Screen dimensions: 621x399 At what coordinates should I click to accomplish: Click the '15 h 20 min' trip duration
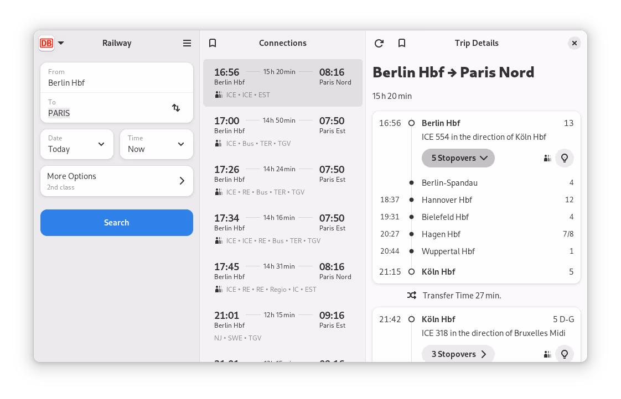(x=392, y=96)
